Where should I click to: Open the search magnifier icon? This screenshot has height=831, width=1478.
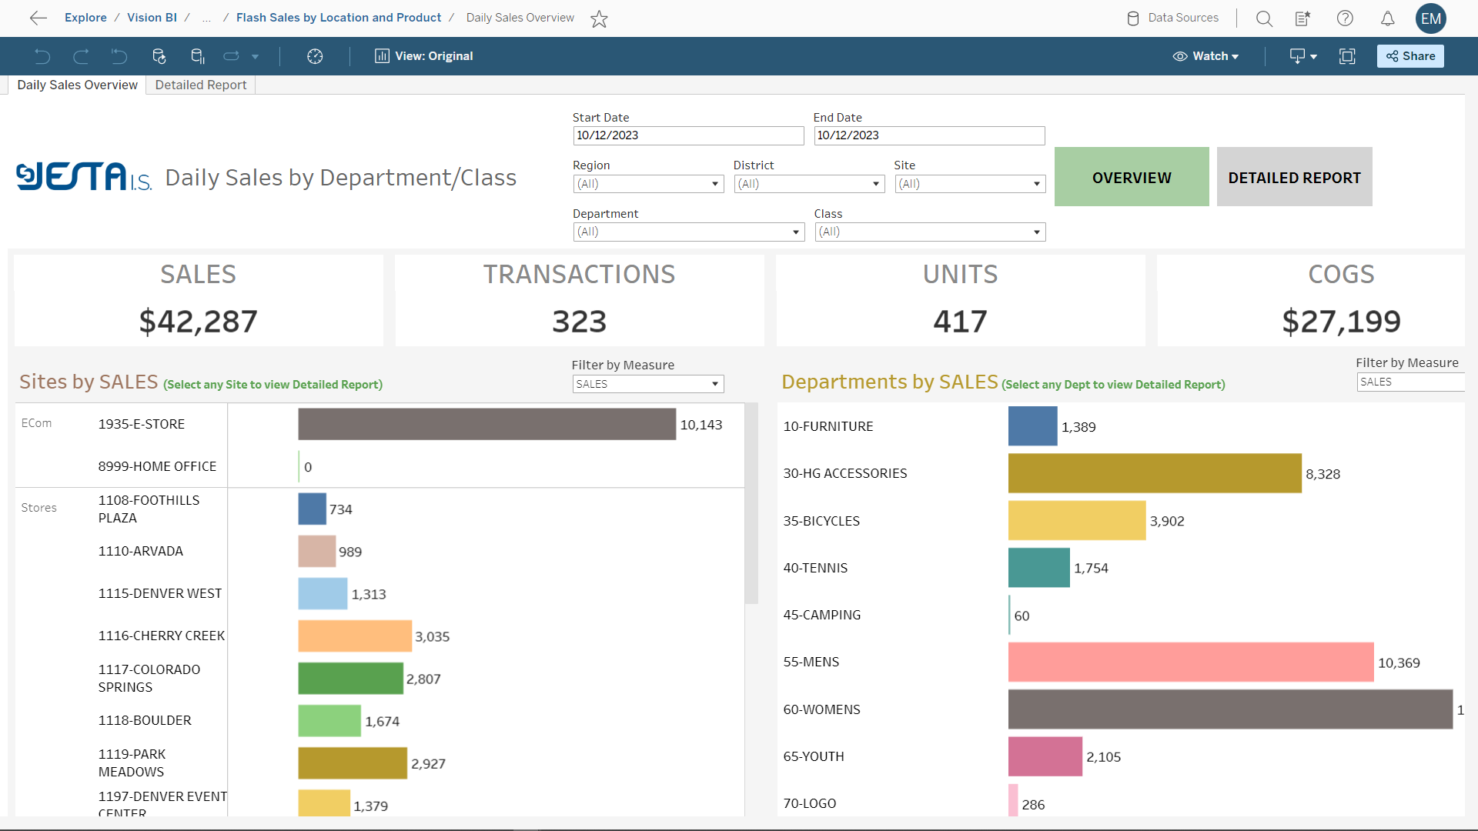tap(1264, 18)
